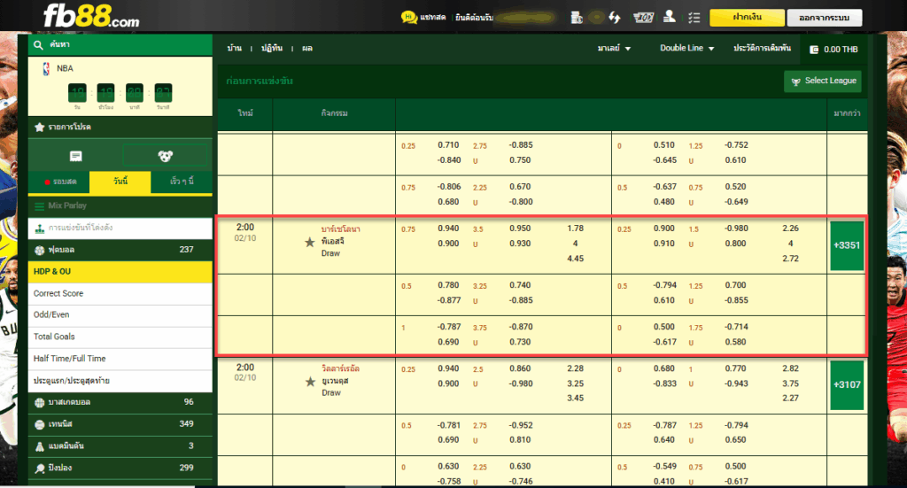The image size is (907, 488).
Task: Click the search magnifier icon in sidebar
Action: (x=38, y=45)
